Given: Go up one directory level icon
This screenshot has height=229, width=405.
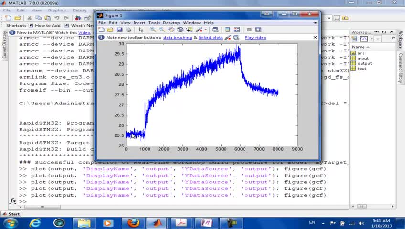Looking at the screenshot, I should pyautogui.click(x=345, y=18).
